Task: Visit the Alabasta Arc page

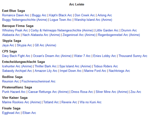Action: (11, 35)
